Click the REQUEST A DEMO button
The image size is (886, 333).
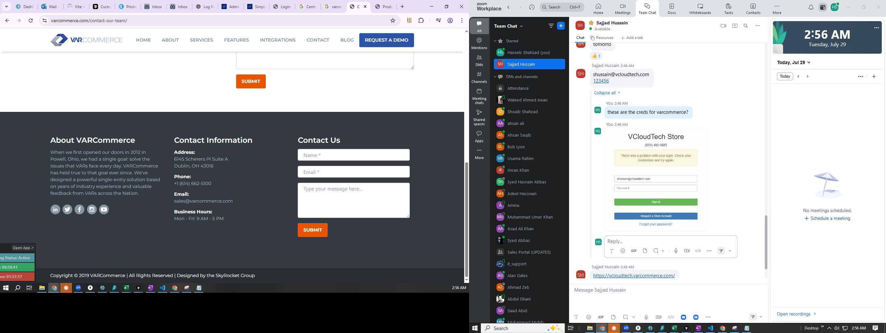[x=386, y=40]
